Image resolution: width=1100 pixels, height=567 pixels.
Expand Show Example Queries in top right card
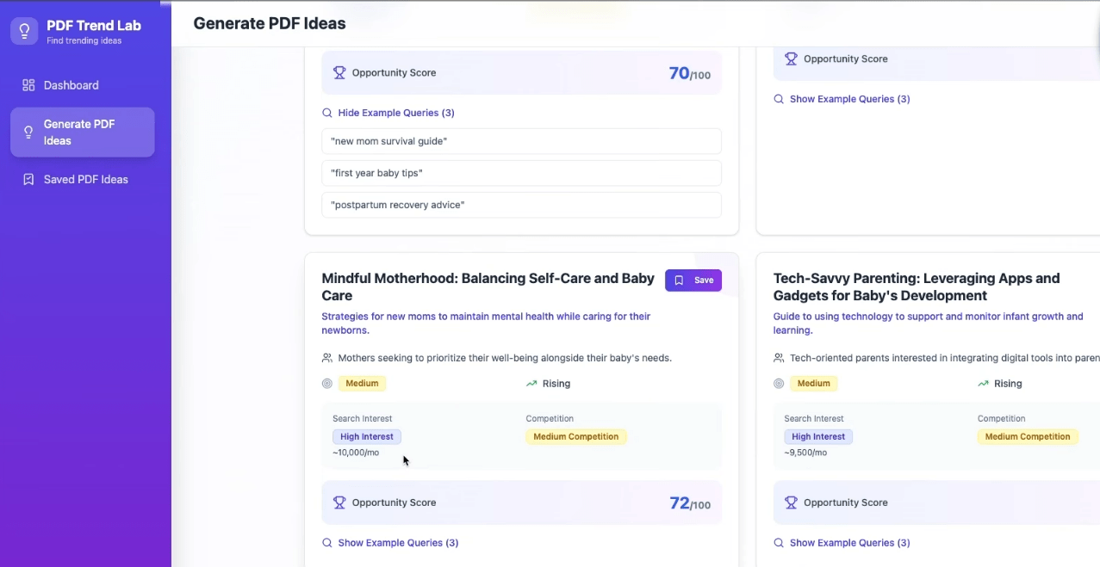pyautogui.click(x=848, y=99)
